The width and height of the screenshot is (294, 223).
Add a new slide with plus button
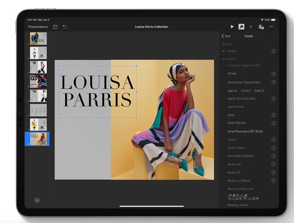click(37, 200)
